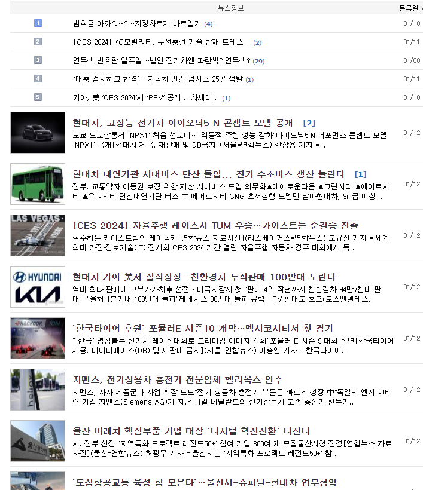Click summary text mentioning '포뮬러 E 시즌 9 대회 장면'
Image resolution: width=423 pixels, height=490 pixels.
(233, 345)
